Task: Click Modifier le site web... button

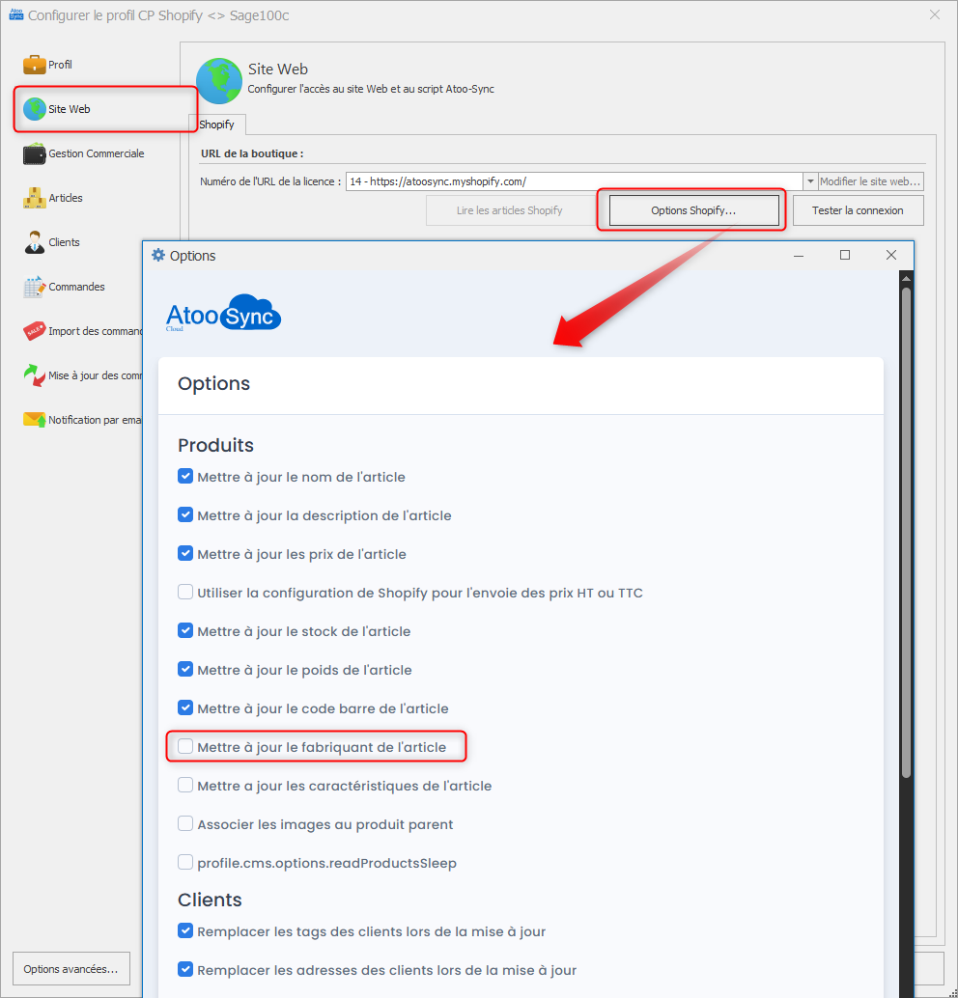Action: tap(871, 181)
